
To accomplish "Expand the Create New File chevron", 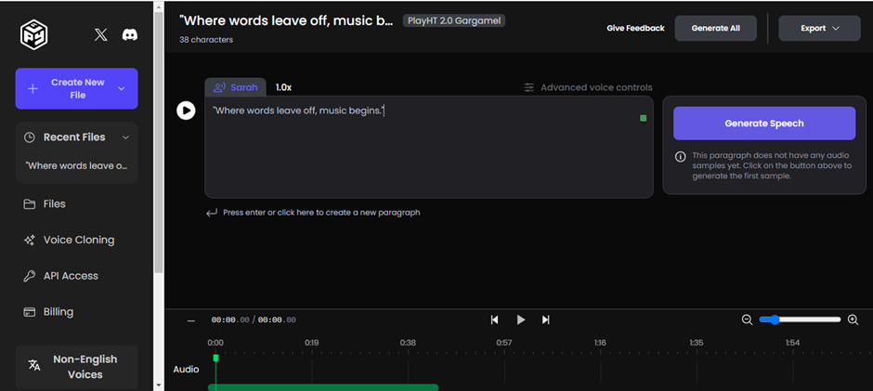I will point(122,88).
